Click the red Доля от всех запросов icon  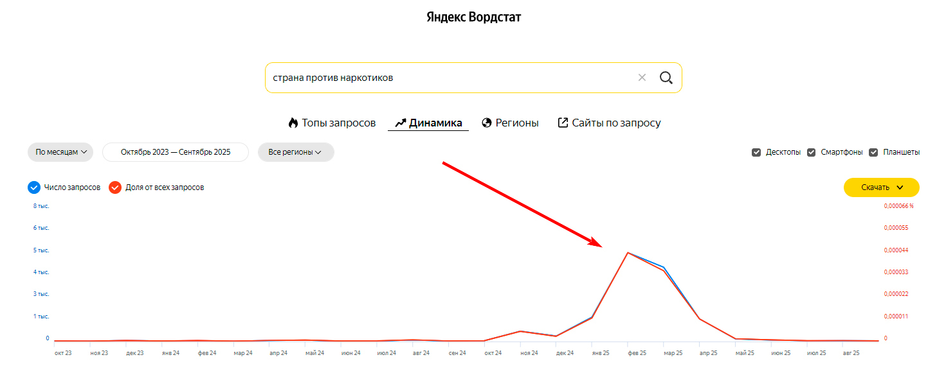[116, 187]
